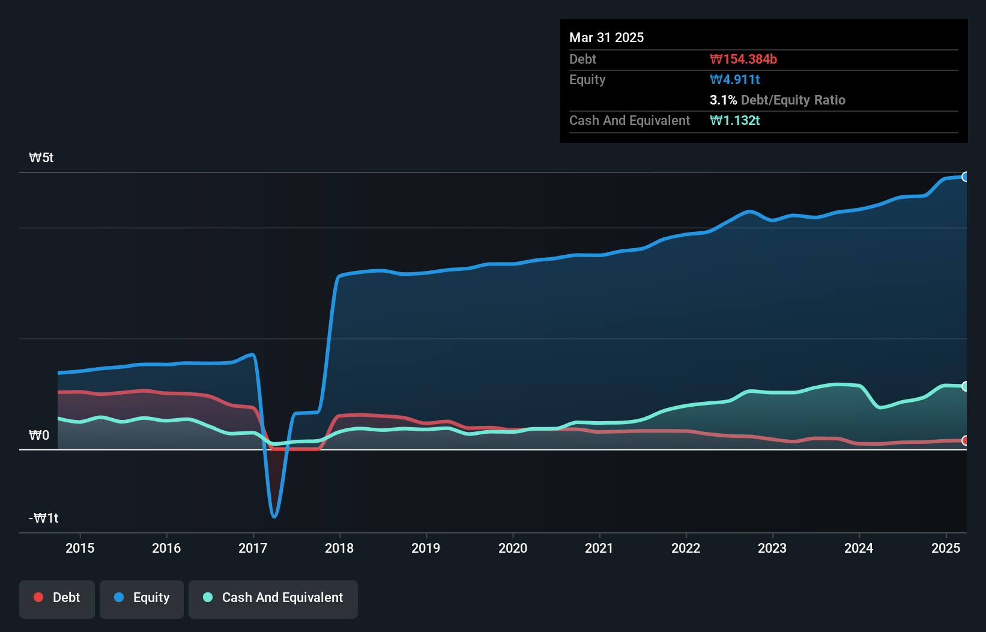
Task: Click the red Debt legend dot
Action: click(x=38, y=597)
